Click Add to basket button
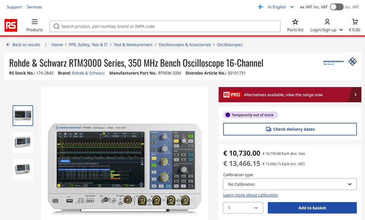 312,208
